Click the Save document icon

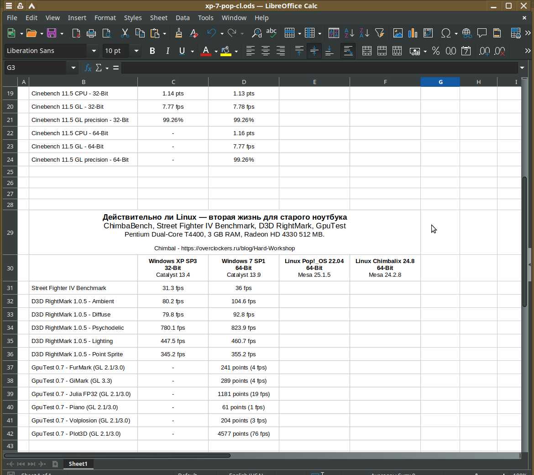point(51,33)
